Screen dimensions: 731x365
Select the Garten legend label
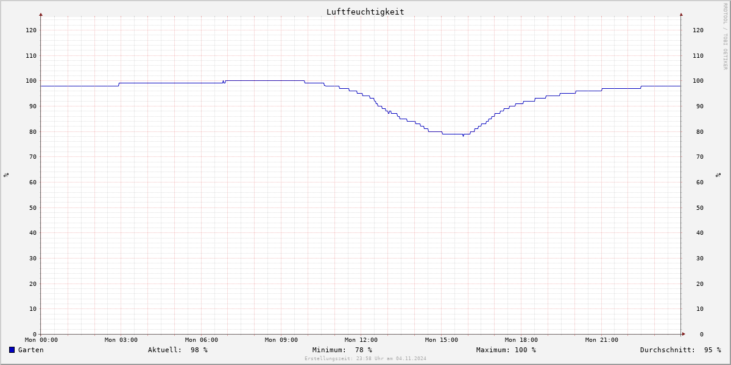click(x=31, y=350)
